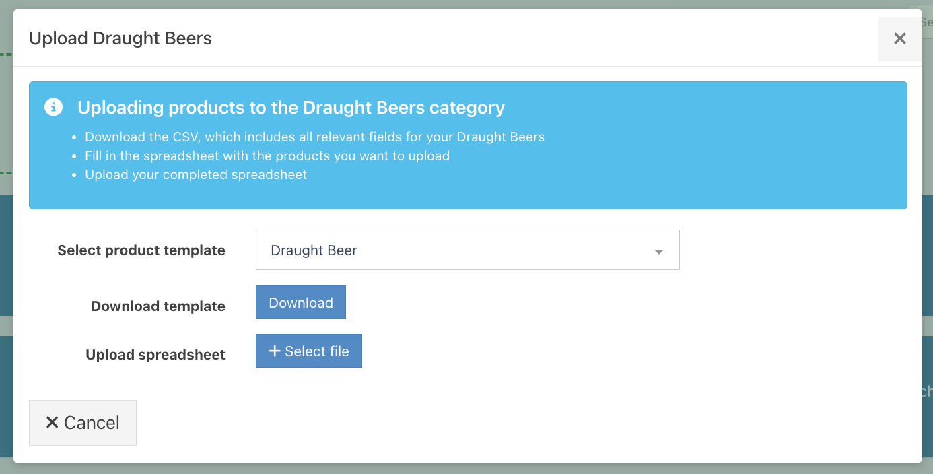Click the Upload Draught Beers dialog title
The image size is (933, 474).
pos(120,38)
